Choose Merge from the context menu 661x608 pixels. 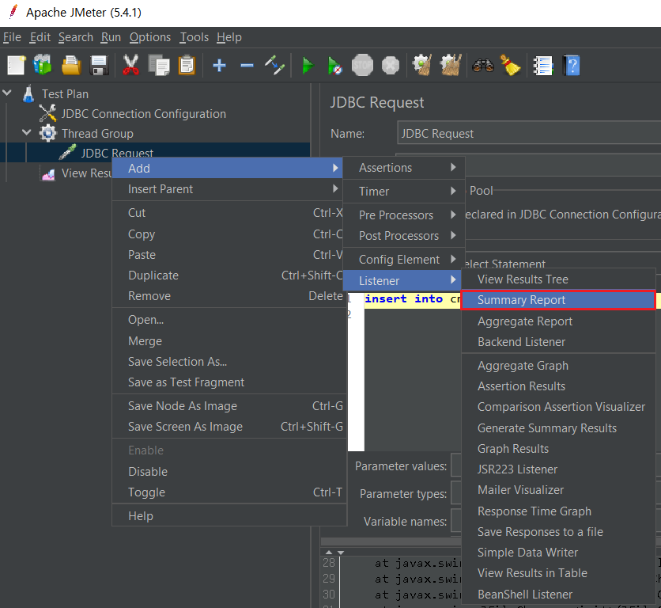(229, 340)
